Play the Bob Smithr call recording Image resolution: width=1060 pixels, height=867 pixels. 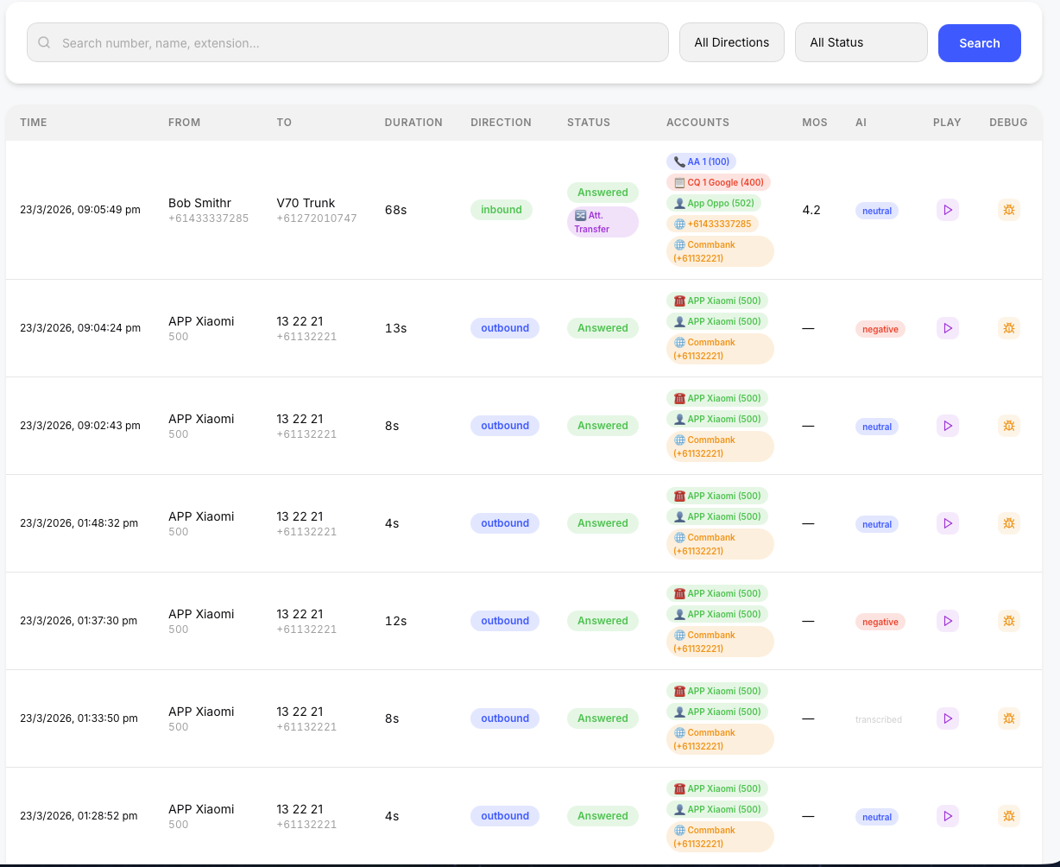click(x=947, y=210)
